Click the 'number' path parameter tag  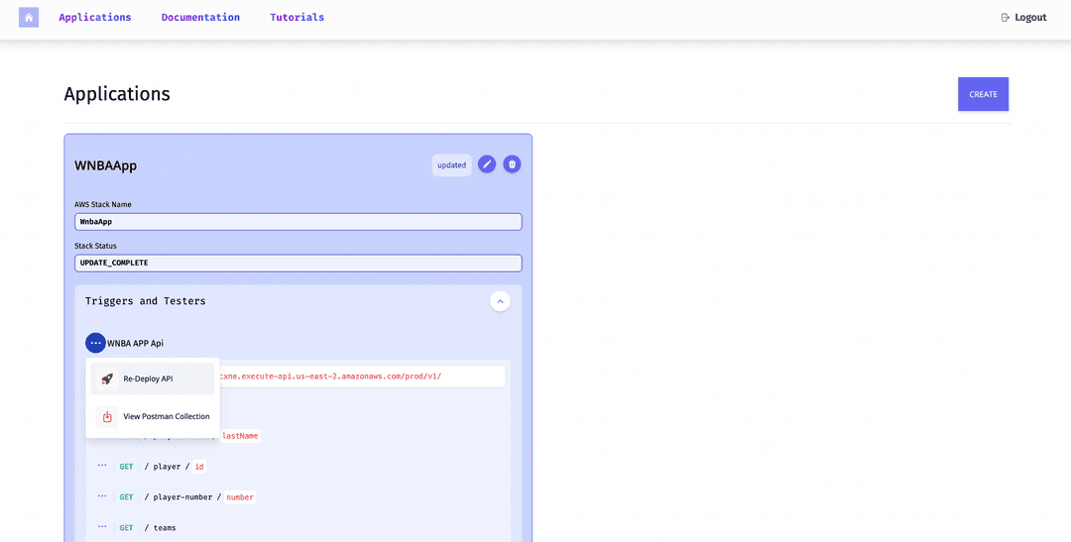[x=240, y=497]
